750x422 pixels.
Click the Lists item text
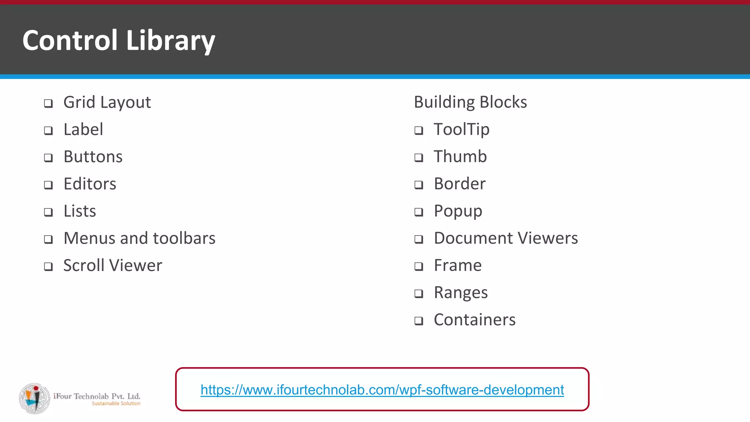[x=79, y=211]
